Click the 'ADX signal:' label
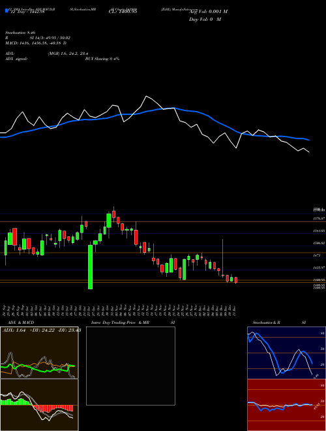 click(16, 59)
